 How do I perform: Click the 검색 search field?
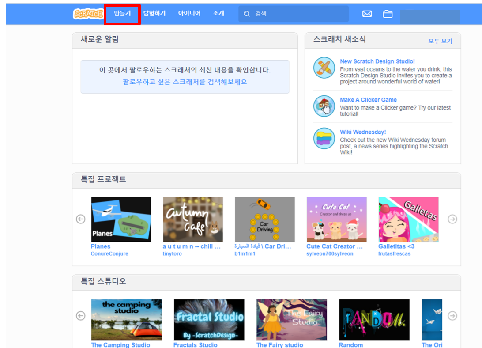point(294,14)
